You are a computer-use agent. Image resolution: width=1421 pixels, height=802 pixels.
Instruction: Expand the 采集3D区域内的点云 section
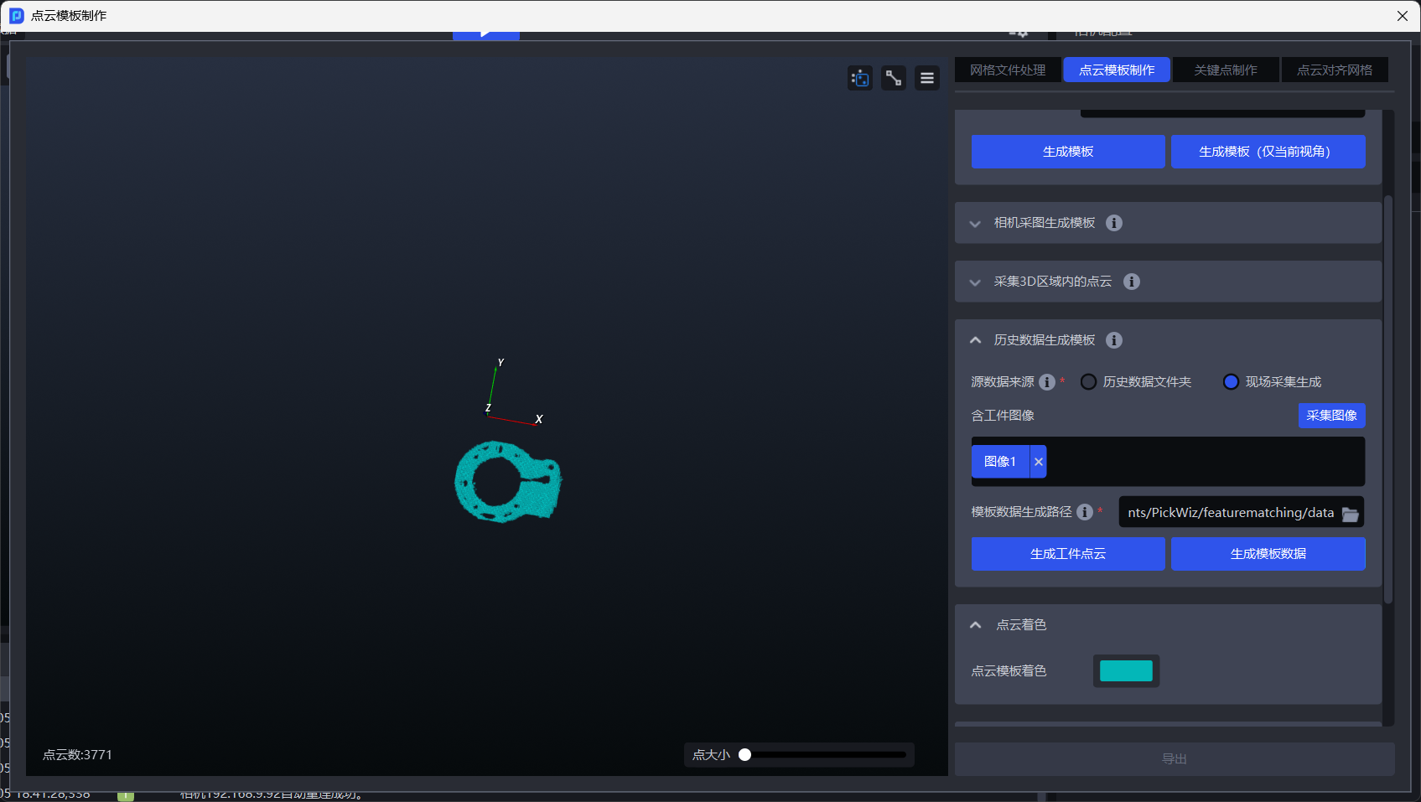(x=975, y=282)
